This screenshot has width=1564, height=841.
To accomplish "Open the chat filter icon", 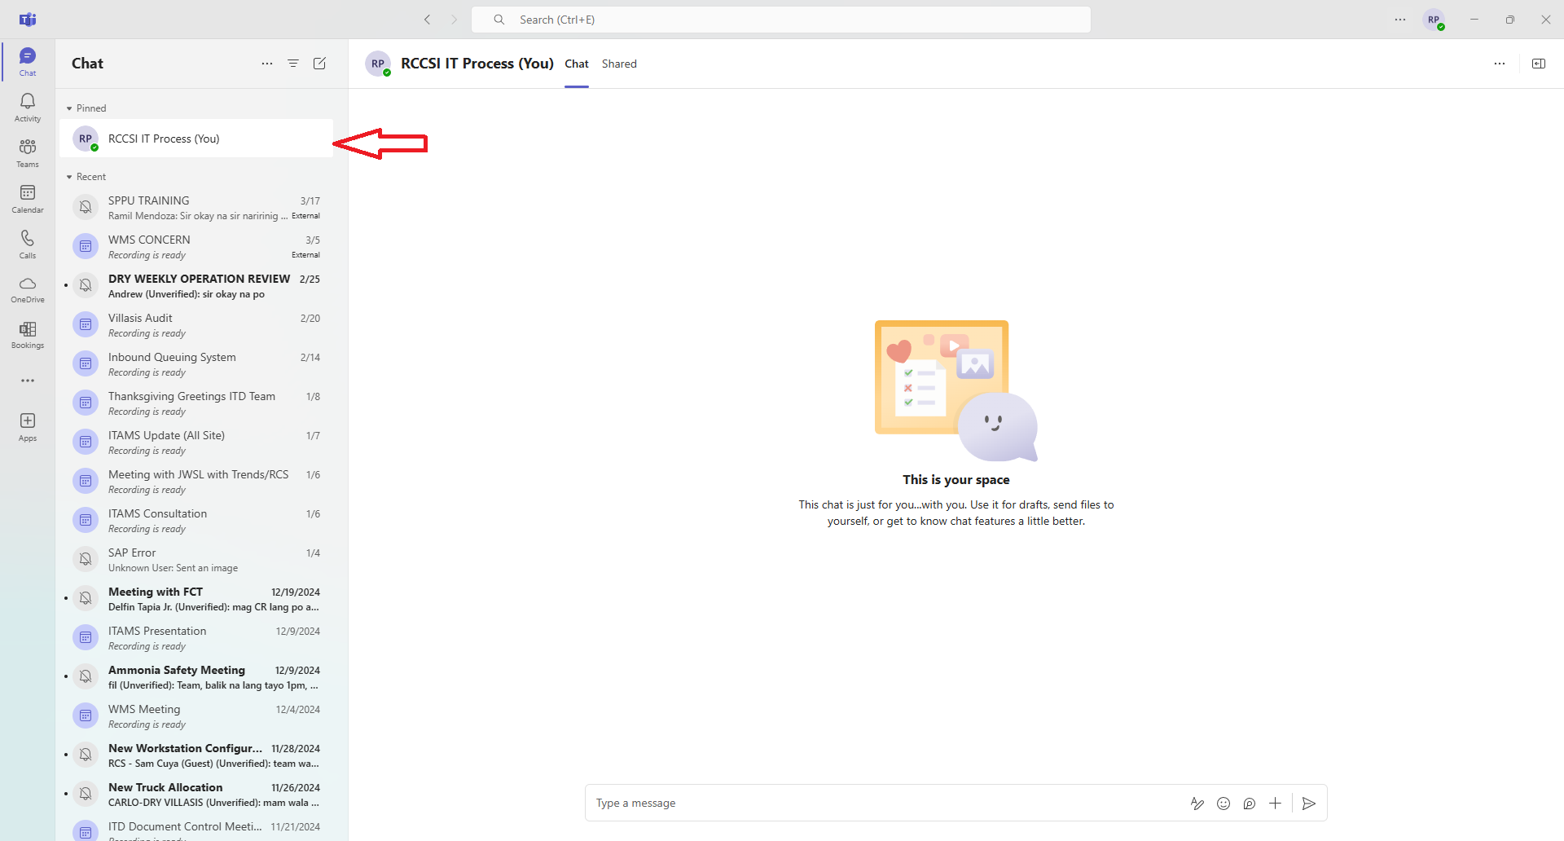I will pyautogui.click(x=293, y=64).
